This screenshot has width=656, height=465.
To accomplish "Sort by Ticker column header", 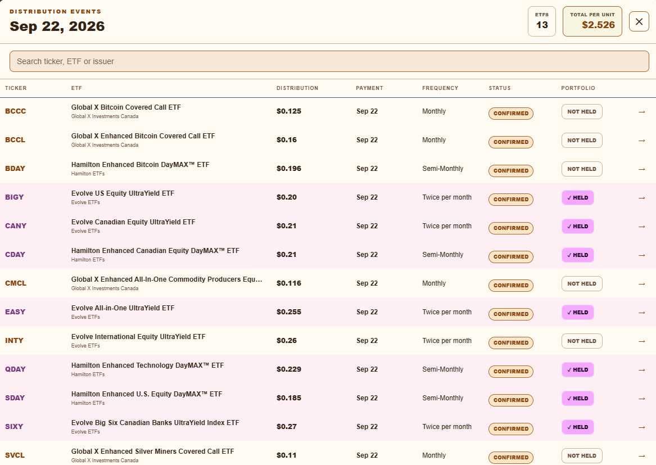I will (16, 88).
